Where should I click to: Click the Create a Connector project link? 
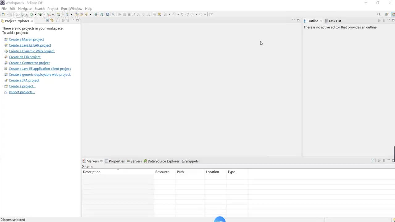coord(29,63)
